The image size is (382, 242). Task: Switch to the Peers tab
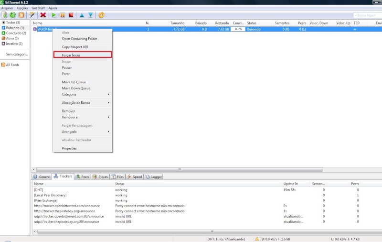(x=83, y=176)
